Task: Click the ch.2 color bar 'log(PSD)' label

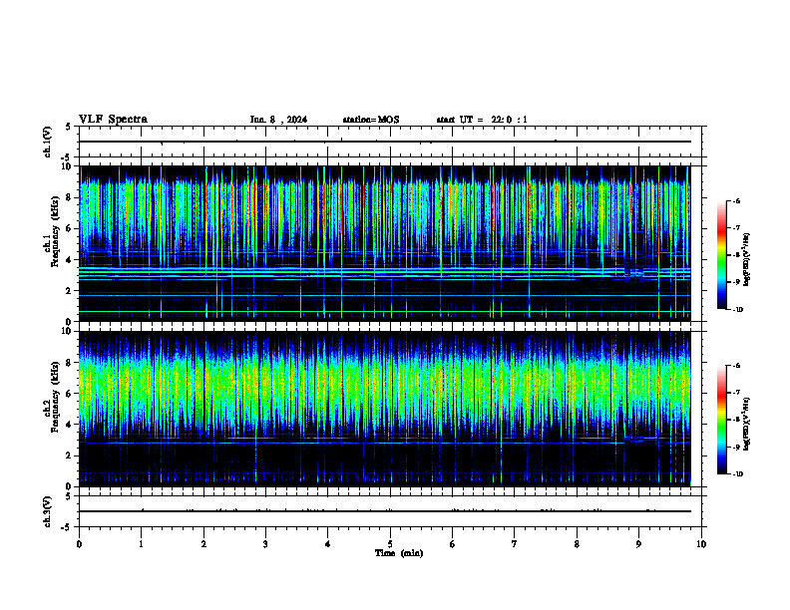Action: coord(747,424)
